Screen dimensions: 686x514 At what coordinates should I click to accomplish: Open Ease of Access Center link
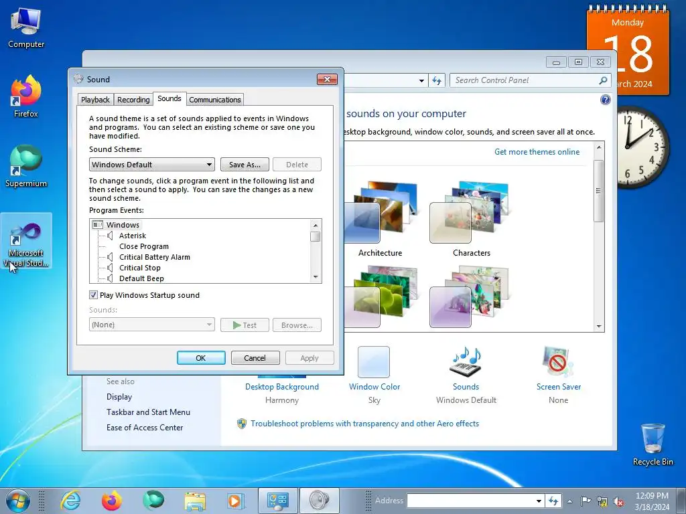pyautogui.click(x=145, y=427)
